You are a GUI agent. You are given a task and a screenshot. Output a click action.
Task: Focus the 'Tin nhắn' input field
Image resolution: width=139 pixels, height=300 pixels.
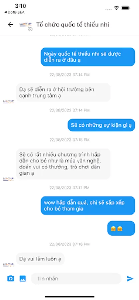pyautogui.click(x=76, y=279)
